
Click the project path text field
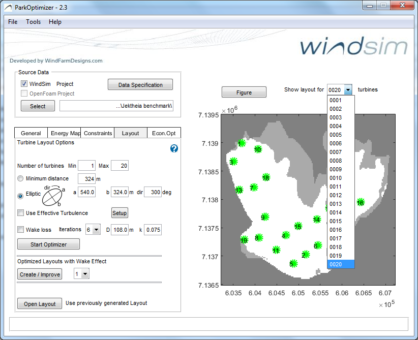[x=116, y=106]
